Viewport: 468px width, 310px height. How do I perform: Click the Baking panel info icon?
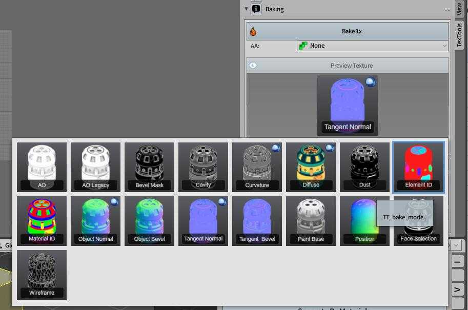pyautogui.click(x=256, y=9)
